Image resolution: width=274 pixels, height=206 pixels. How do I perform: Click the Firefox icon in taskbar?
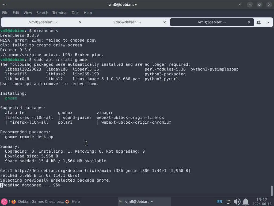point(14,202)
